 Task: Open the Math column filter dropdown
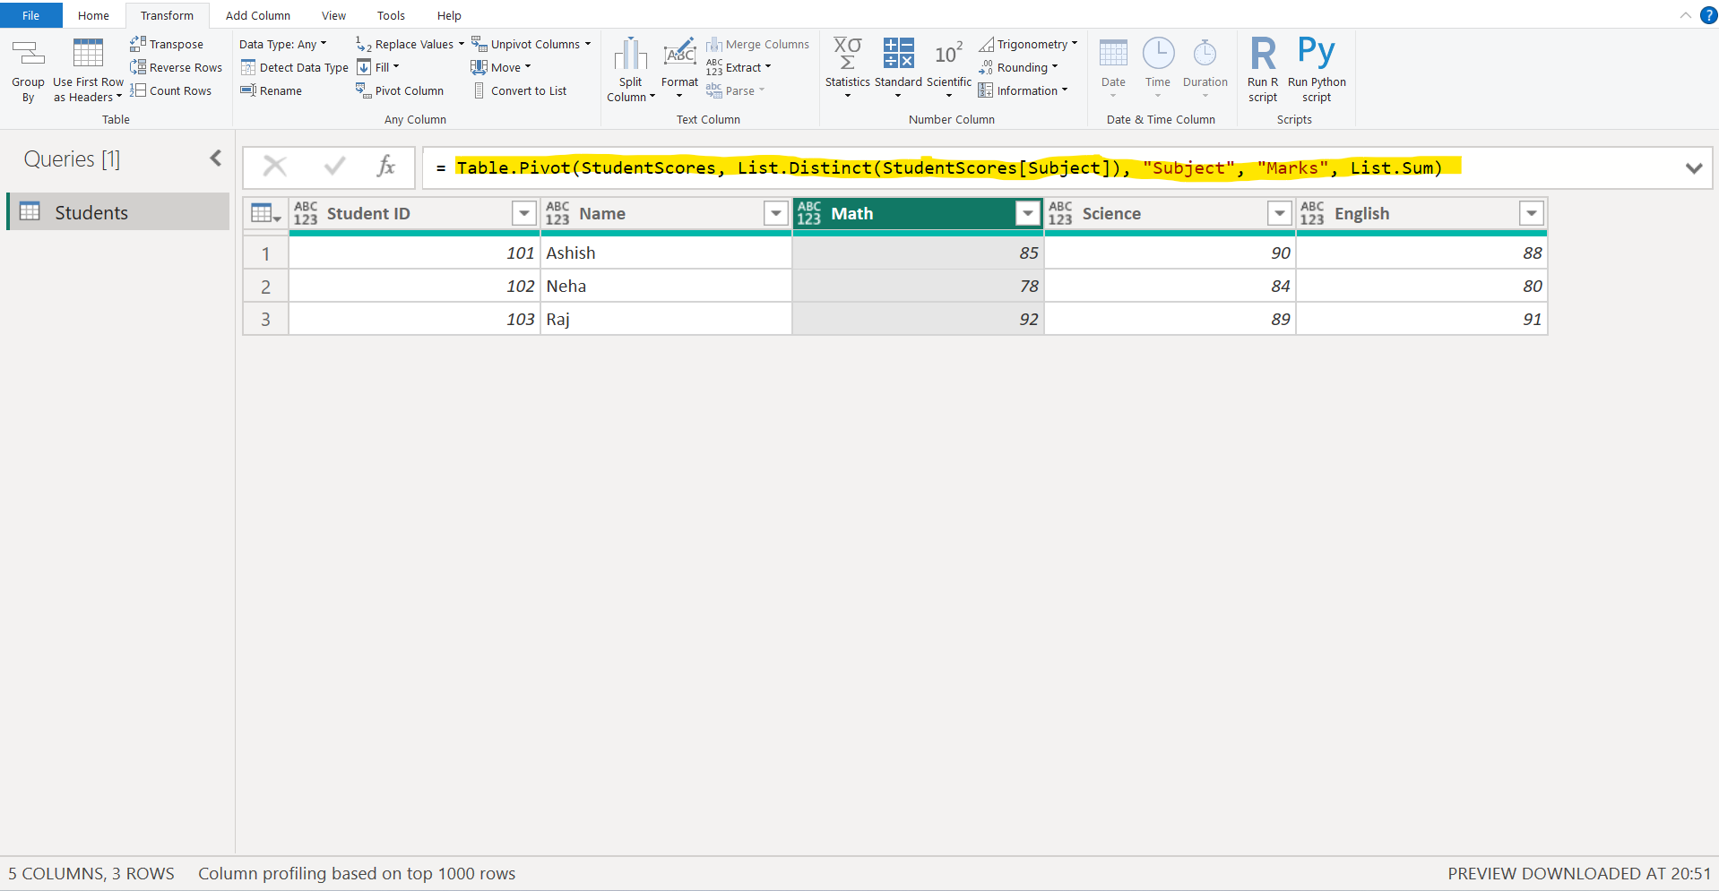tap(1027, 213)
